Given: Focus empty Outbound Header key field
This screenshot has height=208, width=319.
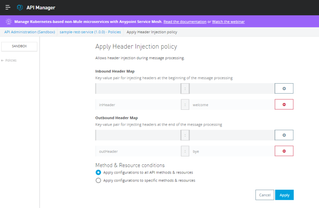Looking at the screenshot, I should pyautogui.click(x=138, y=135).
